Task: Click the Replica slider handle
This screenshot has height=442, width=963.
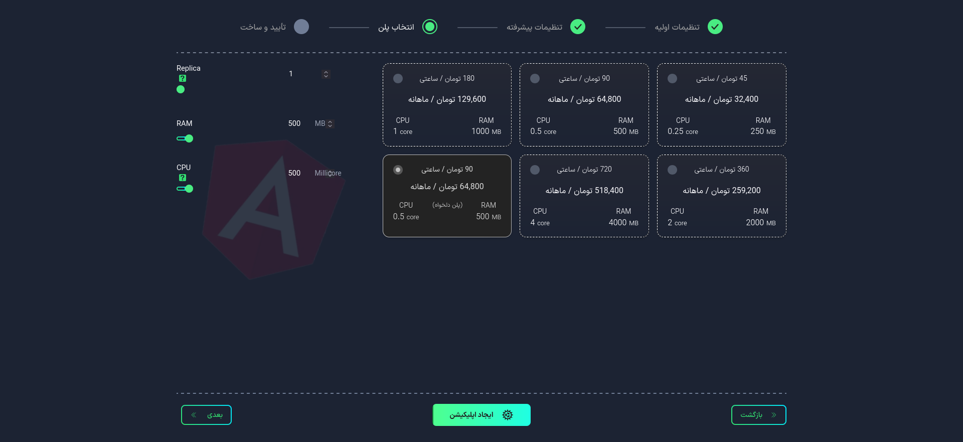Action: tap(181, 89)
